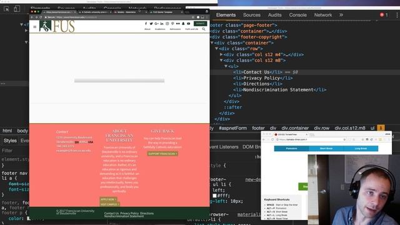
Task: Click the Nondiscrimination Statement footer link
Action: point(124,216)
